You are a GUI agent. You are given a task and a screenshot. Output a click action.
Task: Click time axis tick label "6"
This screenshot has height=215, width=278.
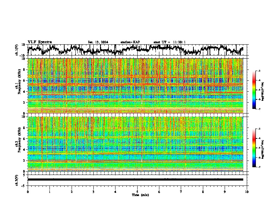(159, 192)
